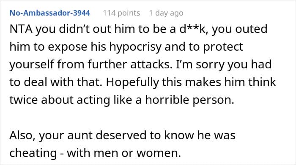The width and height of the screenshot is (296, 165).
Task: Click the 1 day ago timestamp
Action: click(x=166, y=13)
